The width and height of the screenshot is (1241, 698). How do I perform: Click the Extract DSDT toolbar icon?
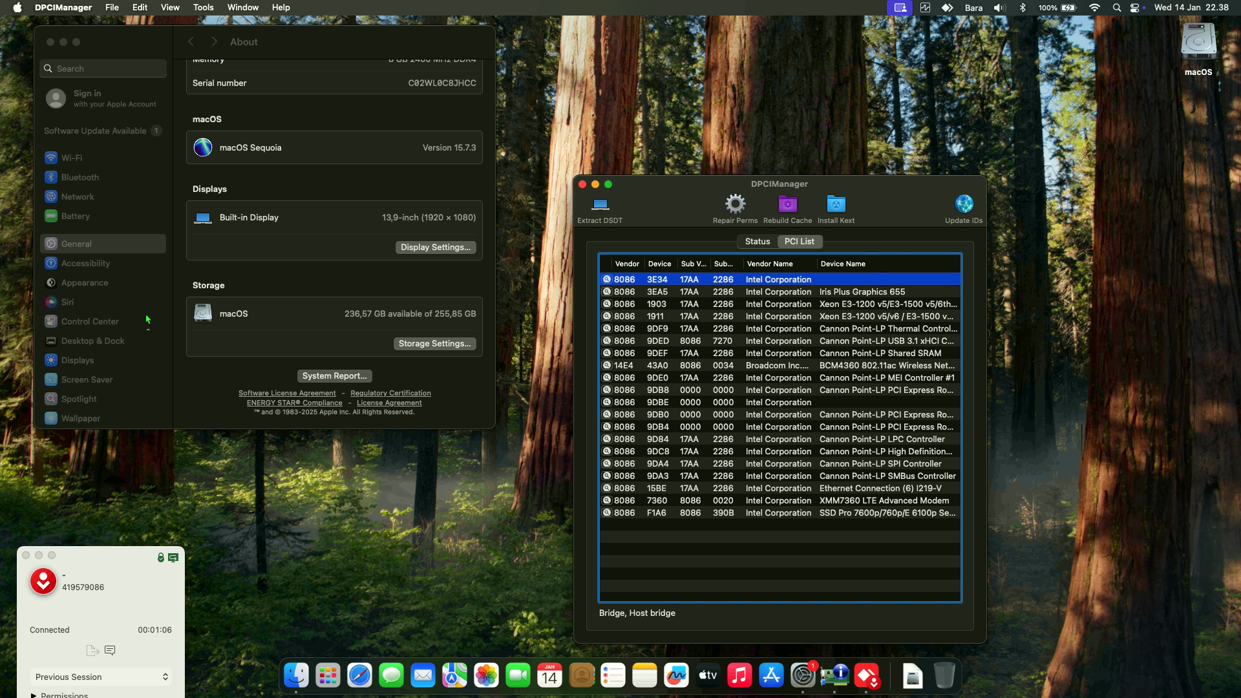pos(600,205)
